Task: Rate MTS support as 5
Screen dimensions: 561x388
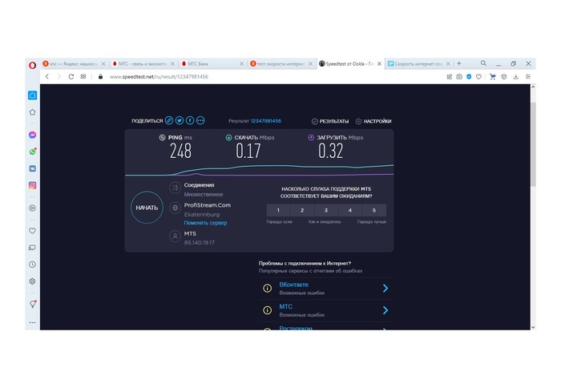Action: click(374, 211)
